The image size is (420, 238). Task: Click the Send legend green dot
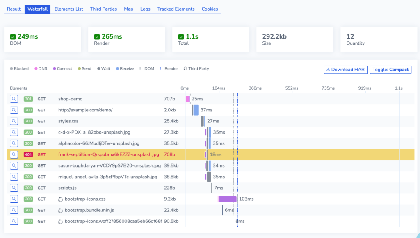(x=79, y=68)
